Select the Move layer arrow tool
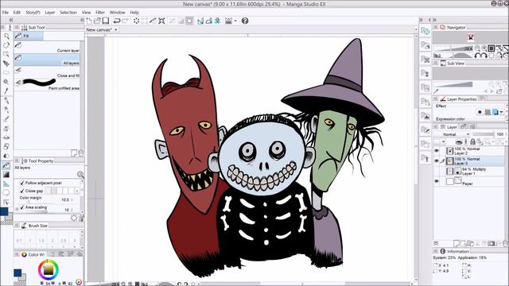This screenshot has width=509, height=286. click(x=6, y=64)
